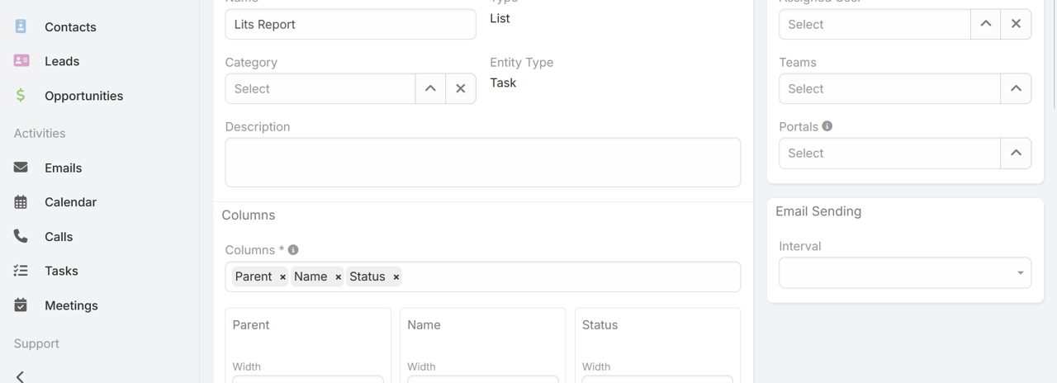The height and width of the screenshot is (383, 1057).
Task: Expand the Category dropdown arrow
Action: pyautogui.click(x=430, y=89)
